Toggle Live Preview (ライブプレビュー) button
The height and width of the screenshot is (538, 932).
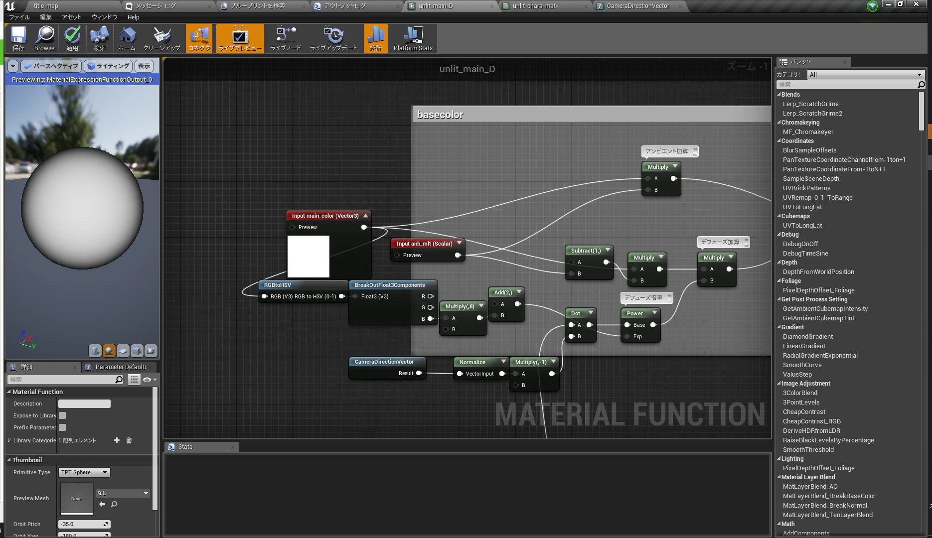pos(240,38)
